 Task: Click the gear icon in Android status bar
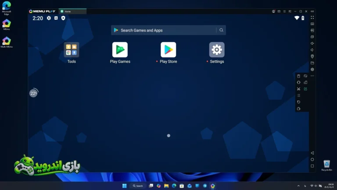coord(49,18)
